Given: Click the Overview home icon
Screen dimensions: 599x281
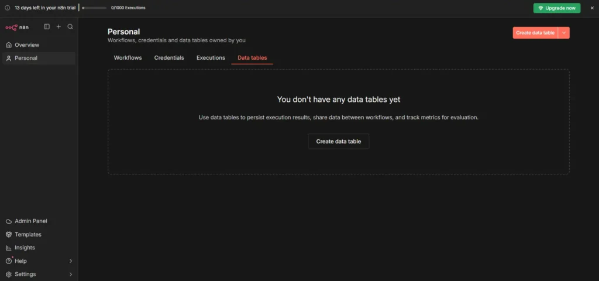Looking at the screenshot, I should point(9,45).
